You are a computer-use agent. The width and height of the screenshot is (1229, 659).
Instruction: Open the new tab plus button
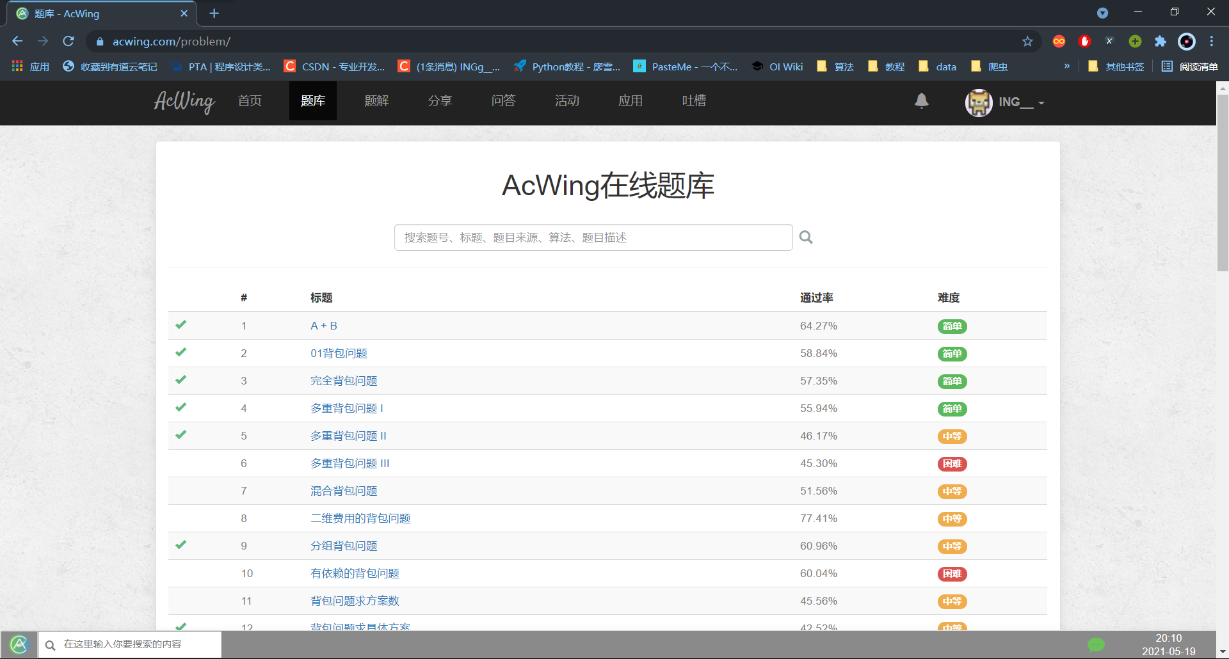coord(214,13)
